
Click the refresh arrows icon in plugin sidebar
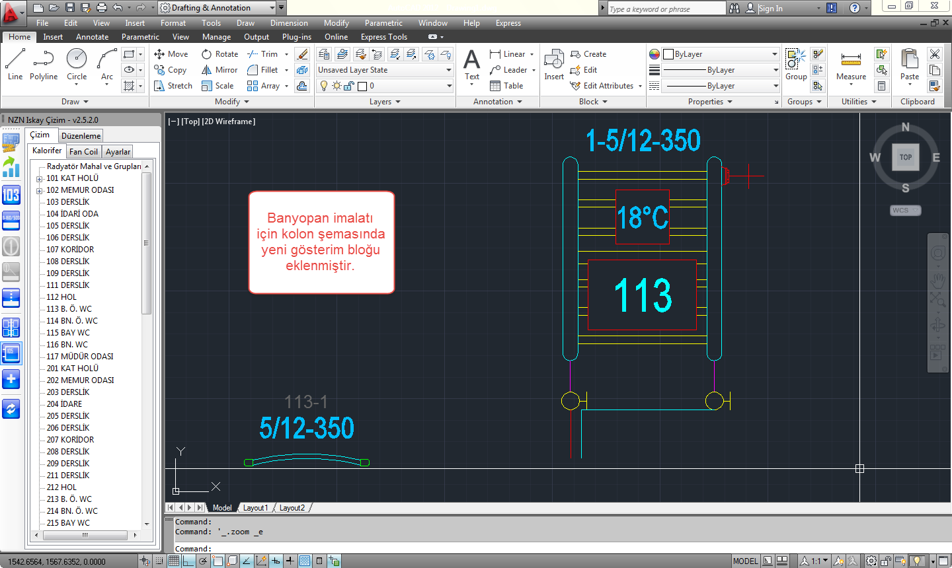pos(11,409)
